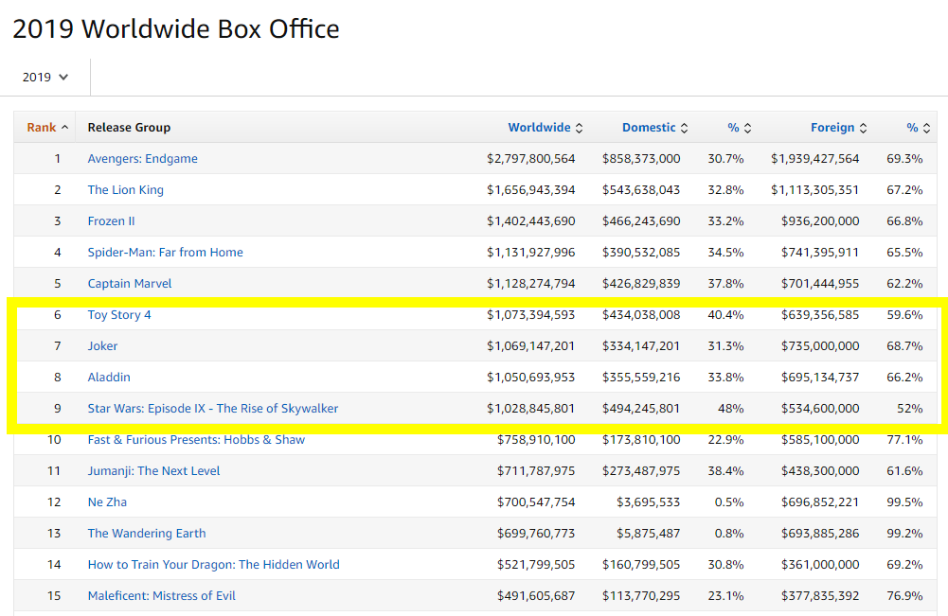
Task: Open the Toy Story 4 link
Action: [119, 315]
